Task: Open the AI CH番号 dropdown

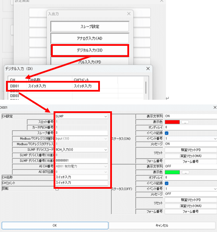Action: tap(81, 167)
